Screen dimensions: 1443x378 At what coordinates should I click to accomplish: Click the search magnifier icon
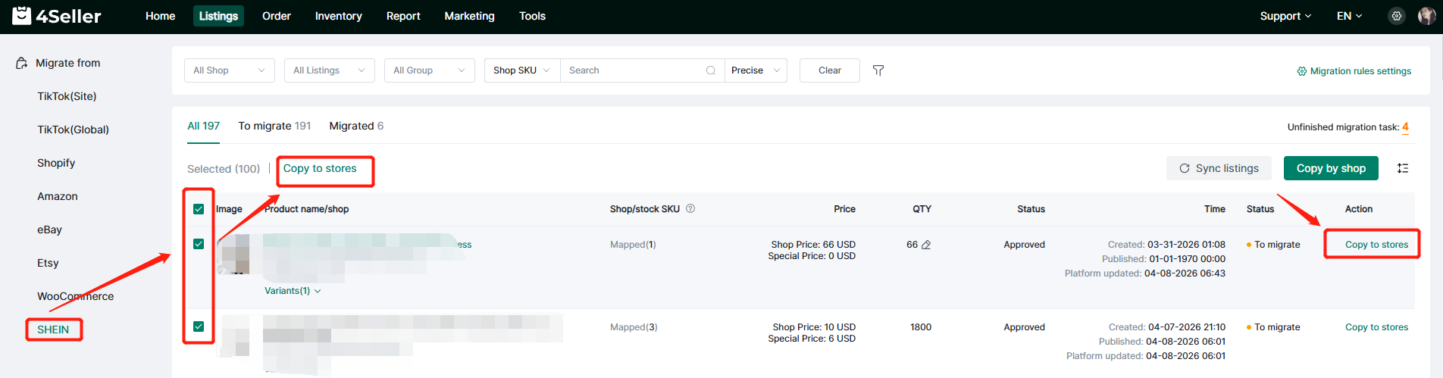coord(710,70)
